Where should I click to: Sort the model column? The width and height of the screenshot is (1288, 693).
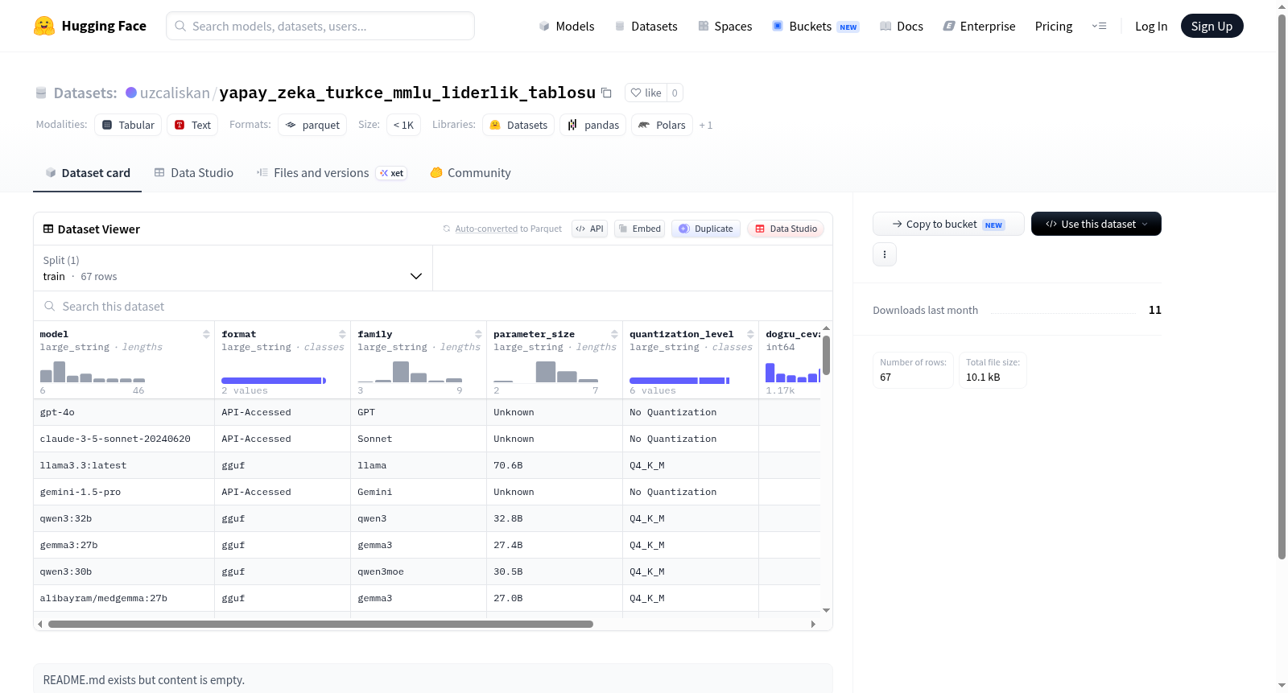click(206, 334)
